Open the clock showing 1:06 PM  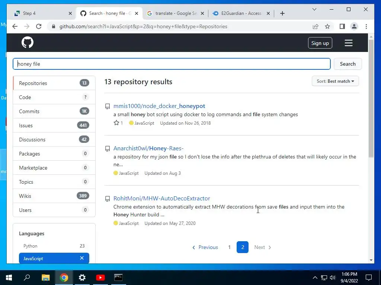tap(349, 278)
